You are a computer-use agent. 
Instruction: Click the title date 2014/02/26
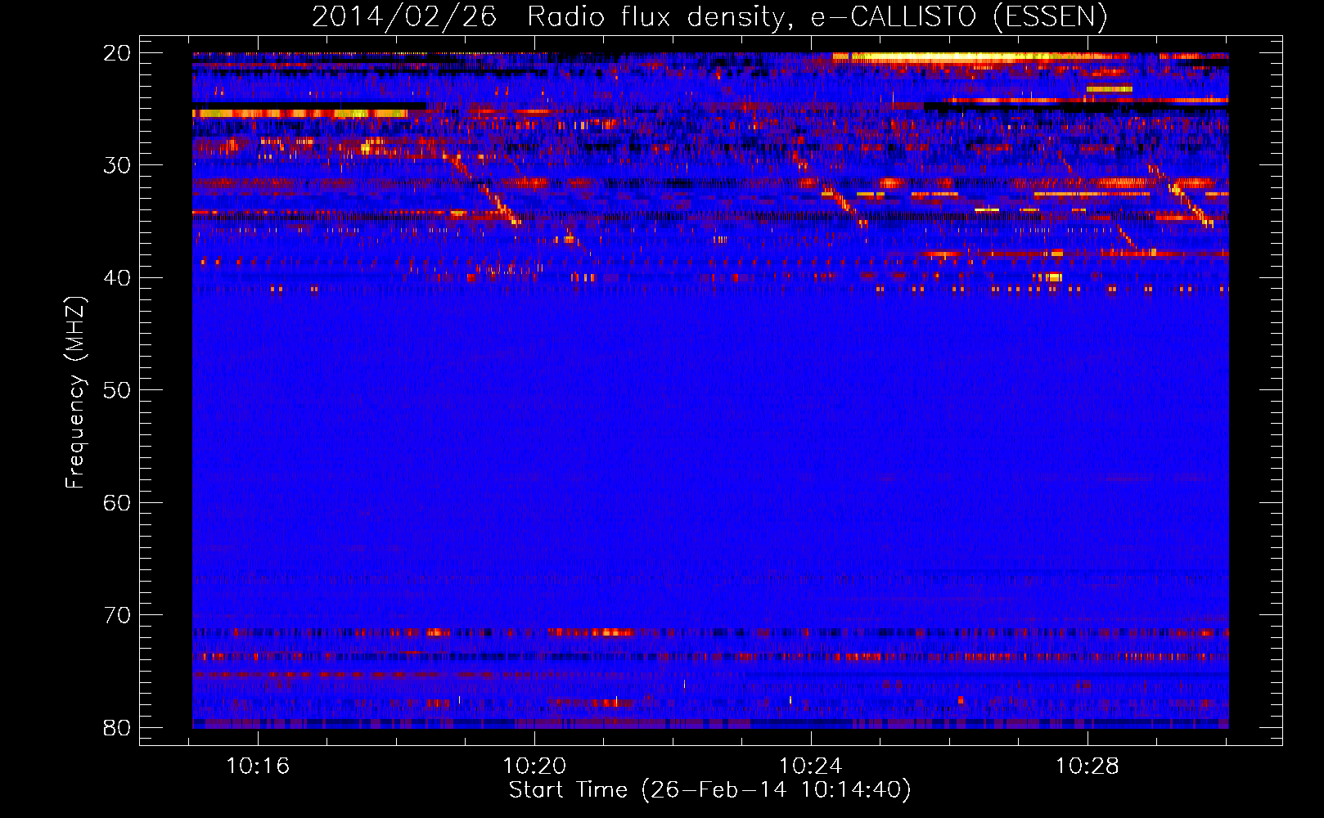[403, 16]
